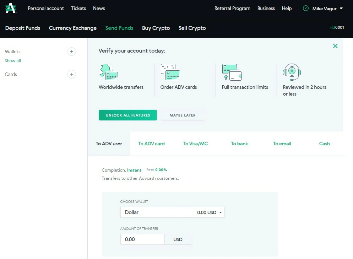Click the Wallets sidebar label
This screenshot has height=259, width=353.
coord(13,52)
